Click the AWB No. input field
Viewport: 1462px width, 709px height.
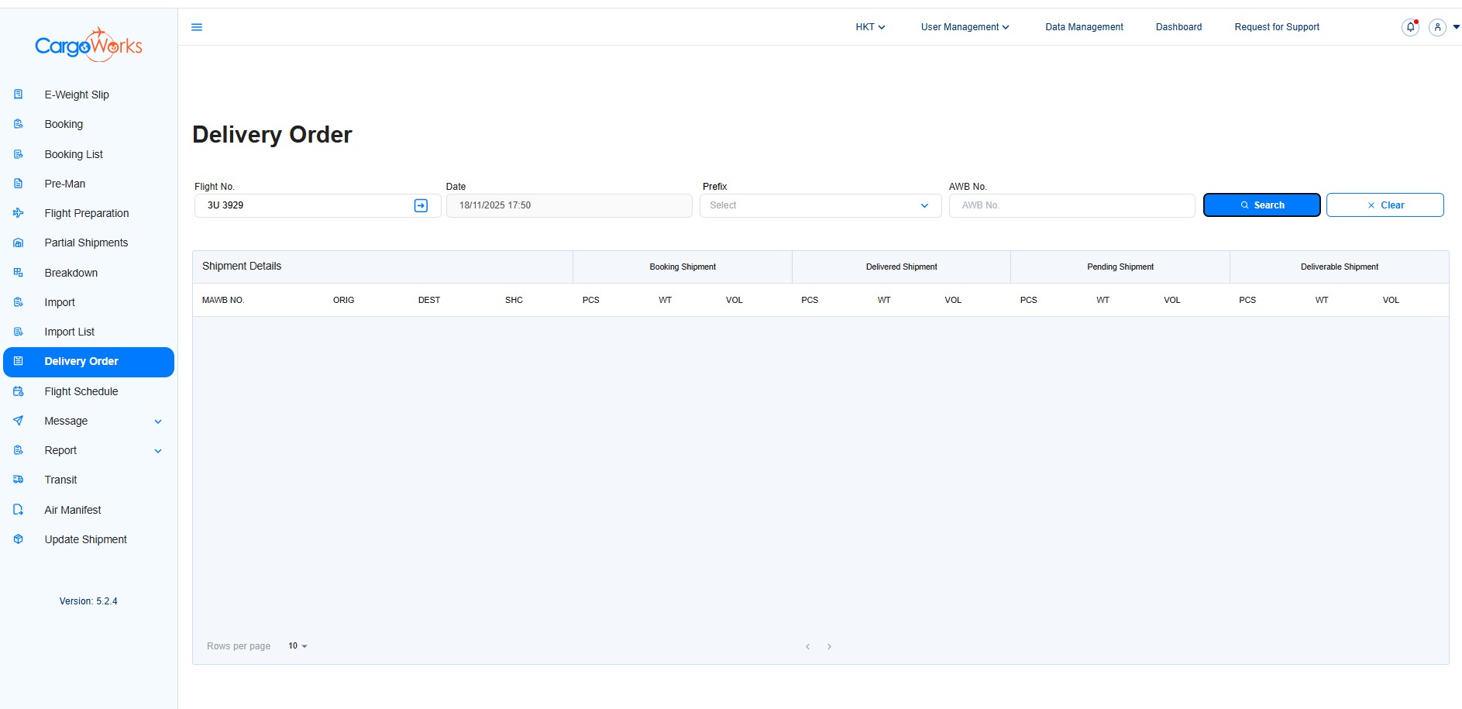[x=1072, y=205]
